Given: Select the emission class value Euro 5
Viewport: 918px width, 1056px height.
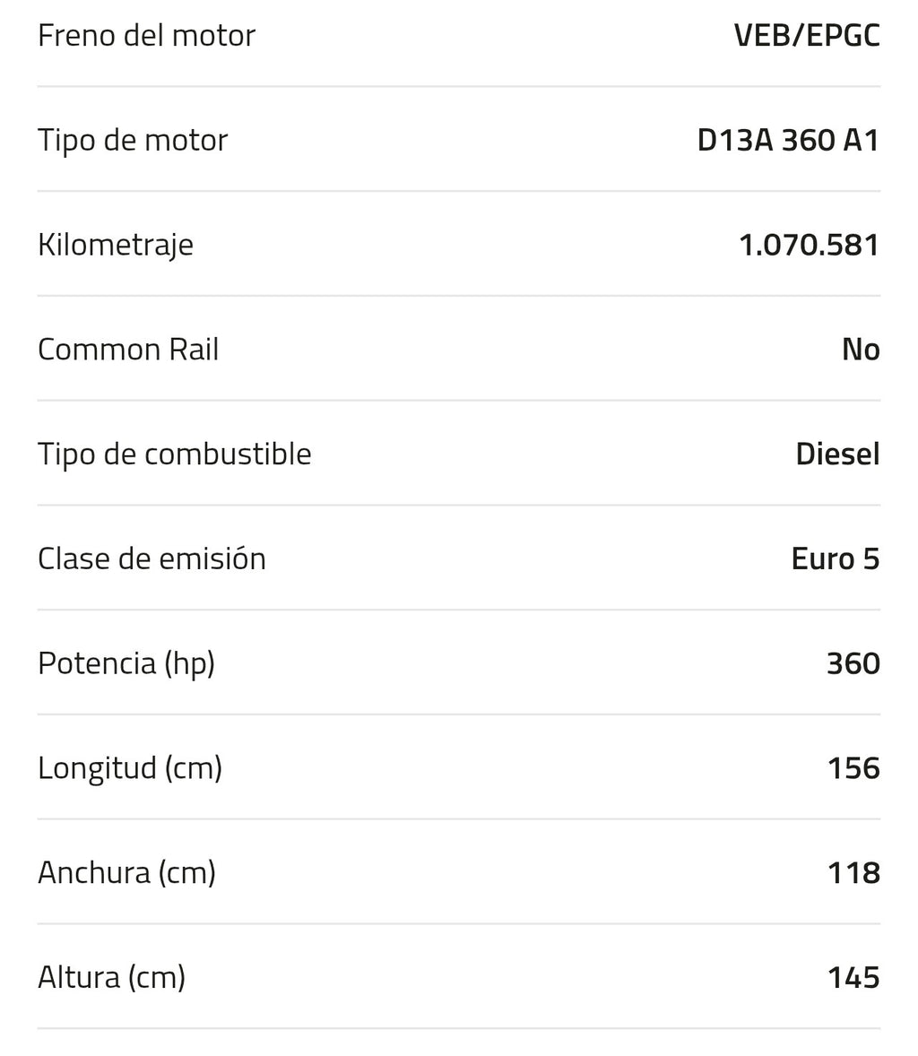Looking at the screenshot, I should [836, 559].
